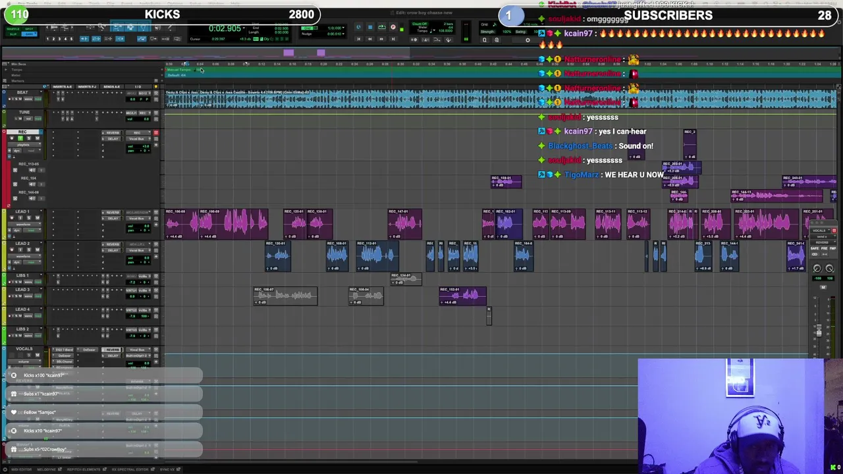Click Return to Zero transport button
The image size is (843, 474).
click(359, 39)
